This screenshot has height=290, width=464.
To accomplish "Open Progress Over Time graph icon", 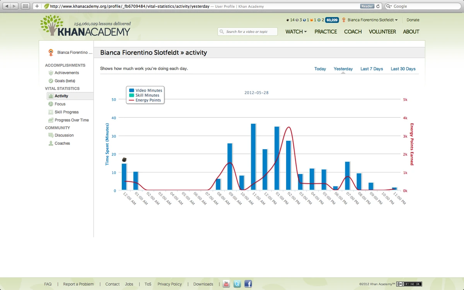I will tap(51, 120).
